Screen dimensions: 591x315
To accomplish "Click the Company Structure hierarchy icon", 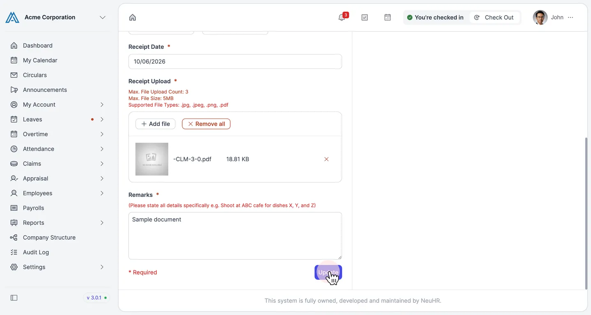I will coord(14,237).
